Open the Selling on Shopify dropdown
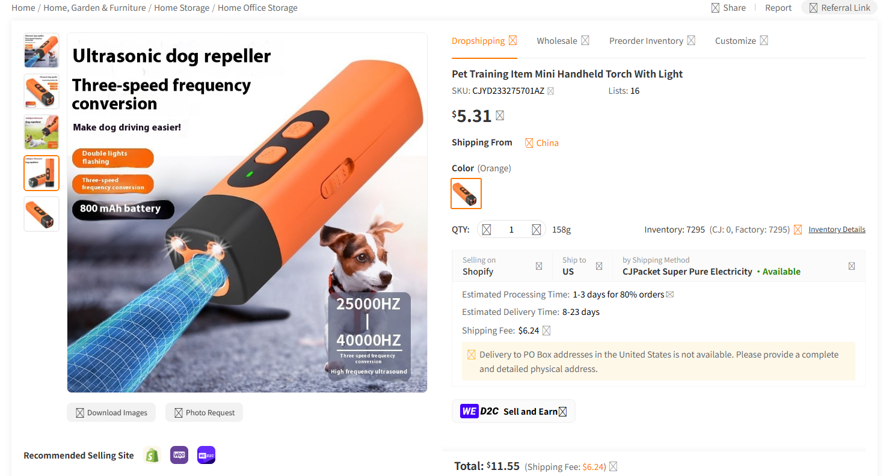 pos(502,266)
